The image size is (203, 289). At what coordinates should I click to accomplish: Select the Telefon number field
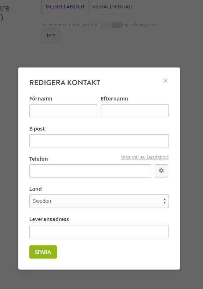coord(90,171)
